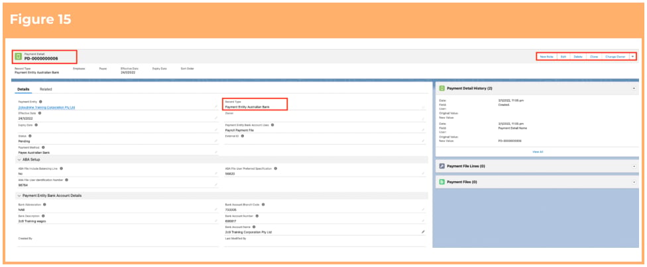Show help for ABA File User Identification Number
Image resolution: width=647 pixels, height=267 pixels.
point(66,180)
